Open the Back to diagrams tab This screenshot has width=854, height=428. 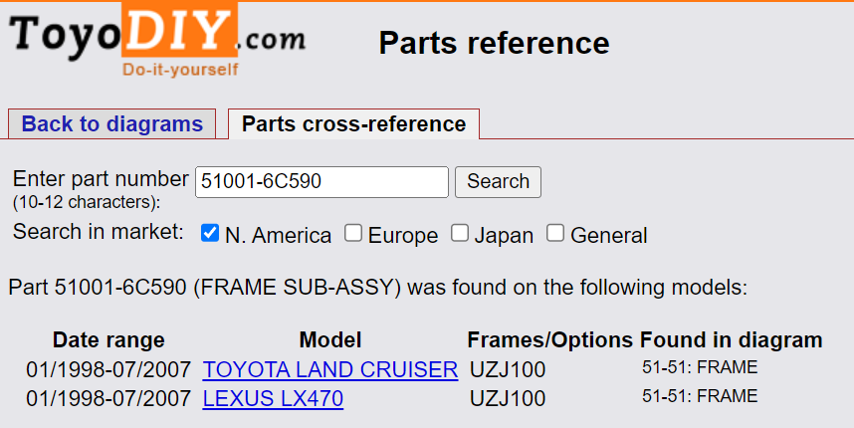coord(111,124)
